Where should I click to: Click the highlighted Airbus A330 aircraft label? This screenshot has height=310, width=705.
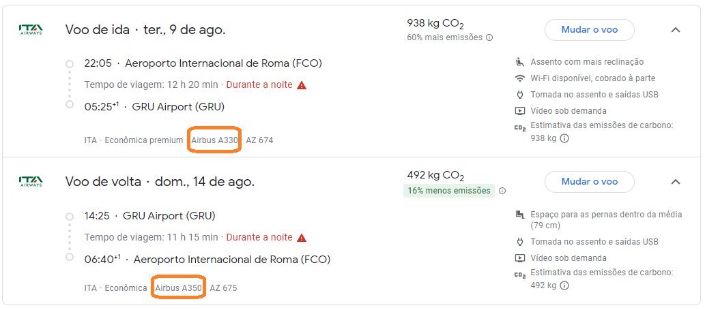(x=214, y=140)
